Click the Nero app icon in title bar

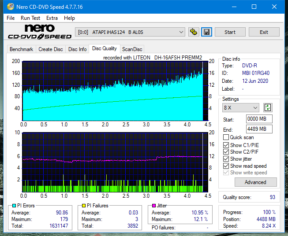point(11,7)
